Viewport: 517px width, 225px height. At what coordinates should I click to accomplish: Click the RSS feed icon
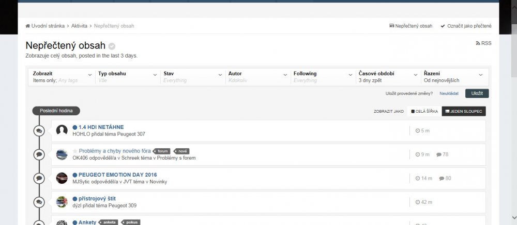click(478, 43)
